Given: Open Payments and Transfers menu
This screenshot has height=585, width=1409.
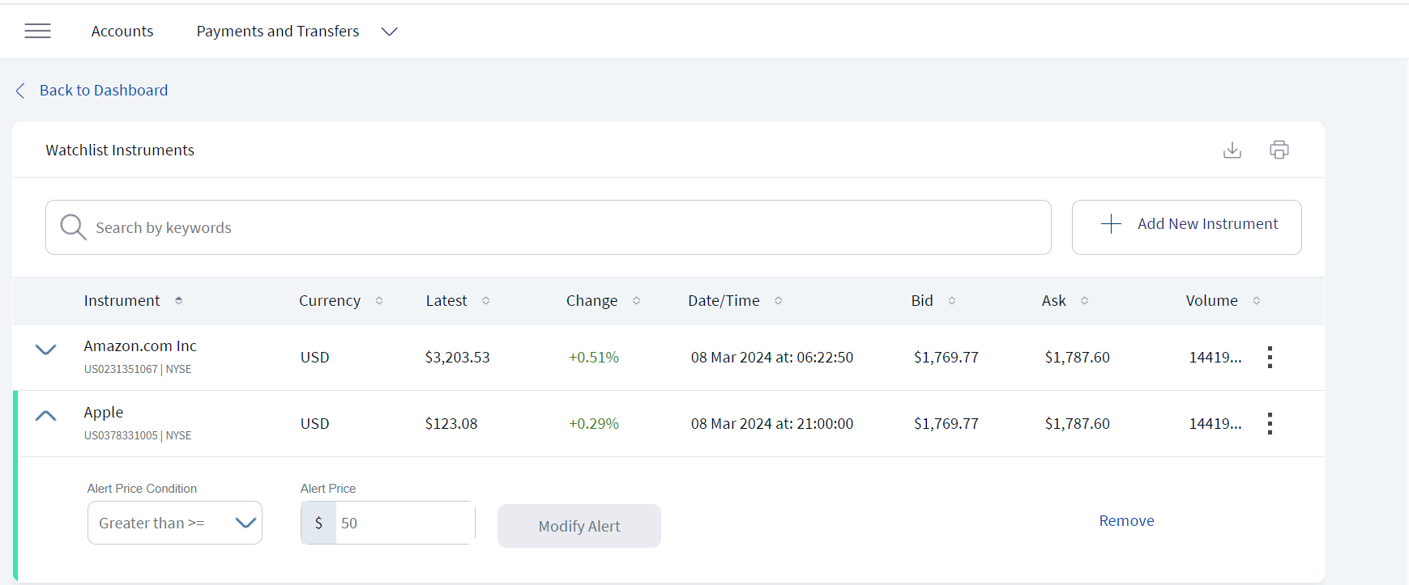Looking at the screenshot, I should click(x=278, y=31).
